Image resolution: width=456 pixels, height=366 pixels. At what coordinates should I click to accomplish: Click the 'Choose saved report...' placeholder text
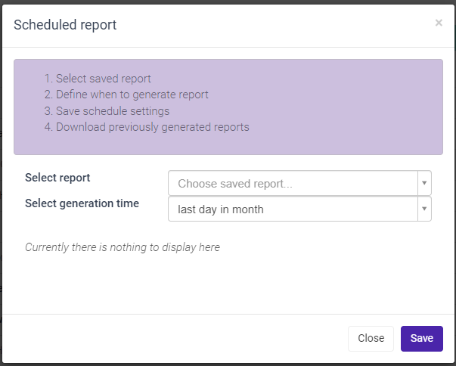(235, 184)
